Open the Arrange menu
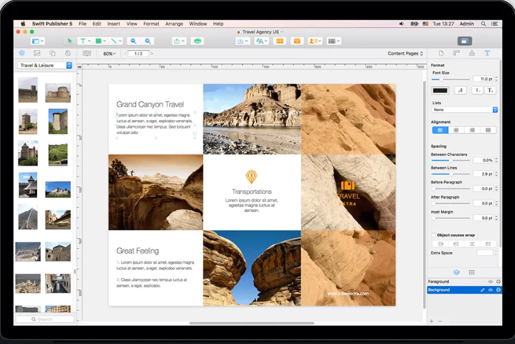The width and height of the screenshot is (515, 344). [x=174, y=24]
